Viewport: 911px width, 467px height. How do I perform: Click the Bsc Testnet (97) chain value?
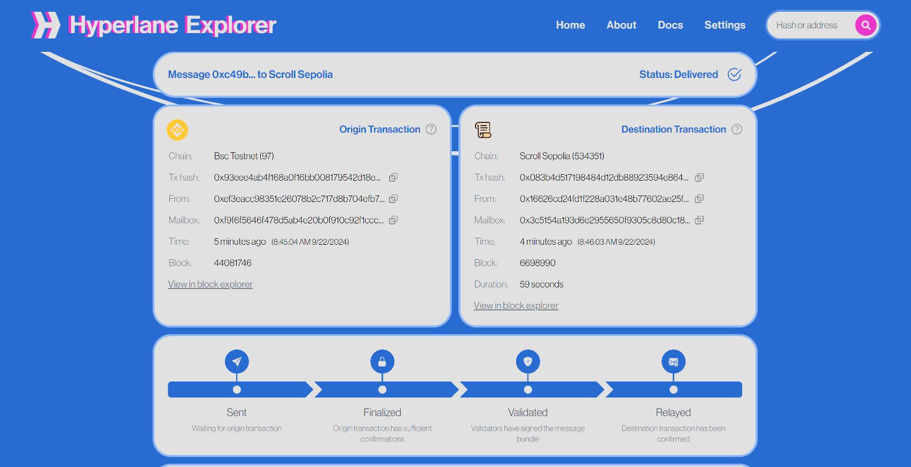(x=244, y=156)
